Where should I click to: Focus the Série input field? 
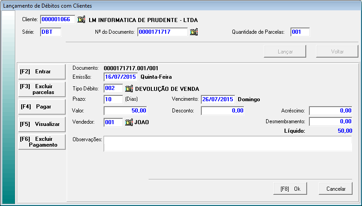point(50,32)
